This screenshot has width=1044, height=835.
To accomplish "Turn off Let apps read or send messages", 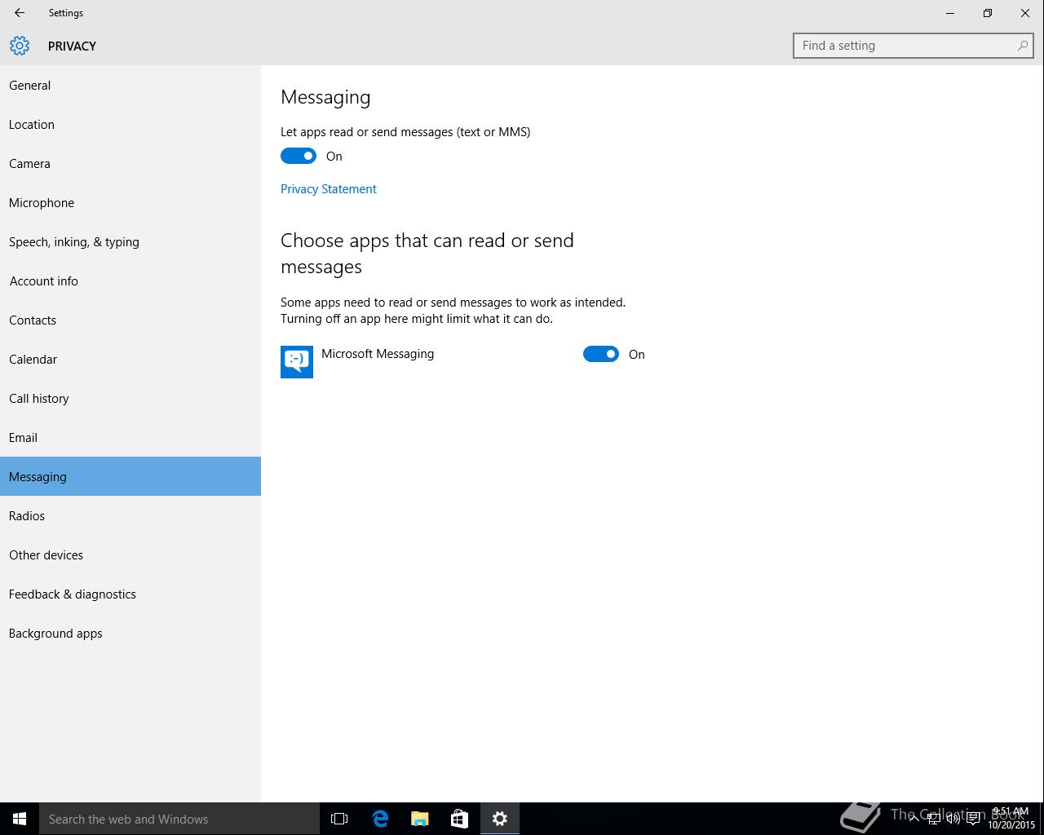I will tap(299, 156).
